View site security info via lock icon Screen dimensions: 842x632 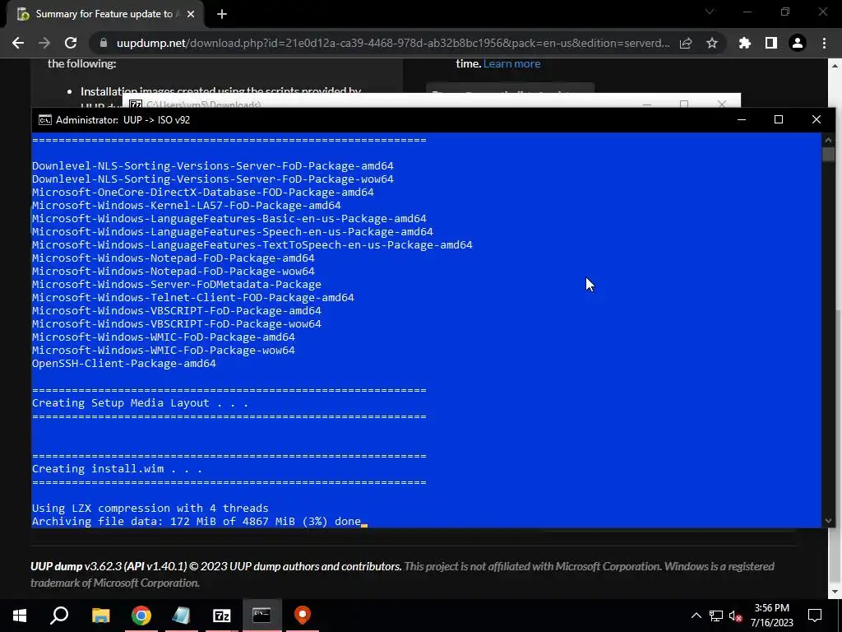(x=104, y=43)
